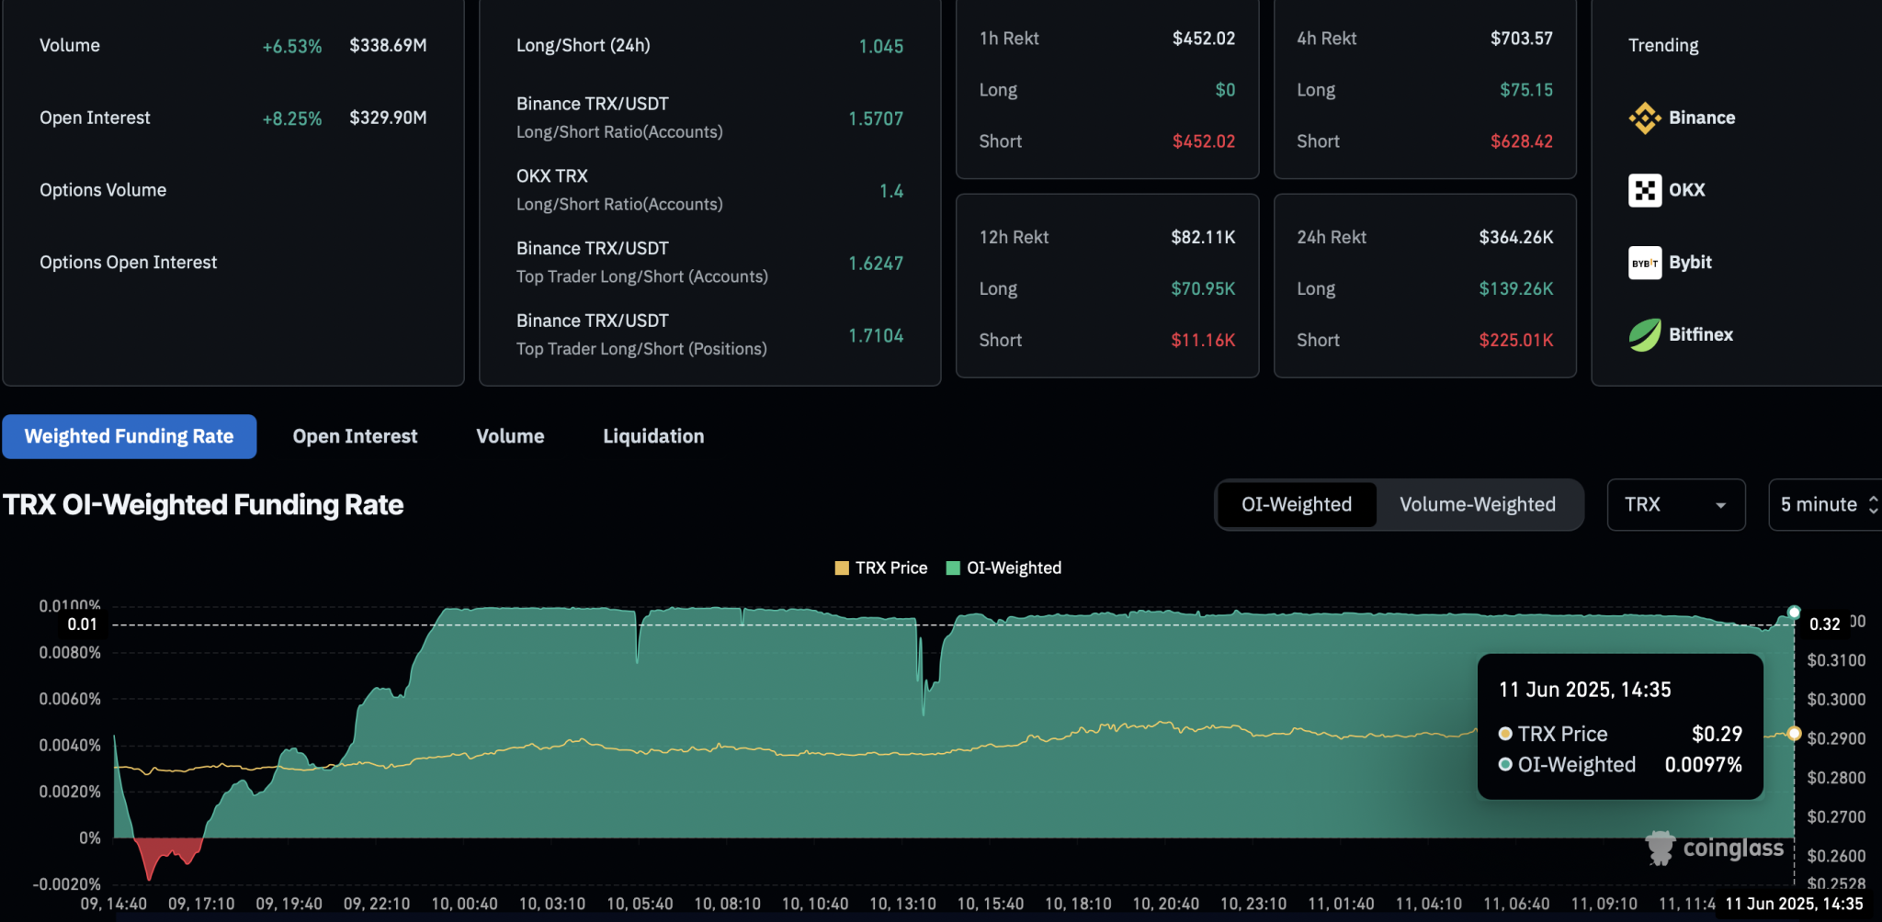The height and width of the screenshot is (922, 1882).
Task: Click the 24h Rekt total $364.26K
Action: tap(1516, 237)
